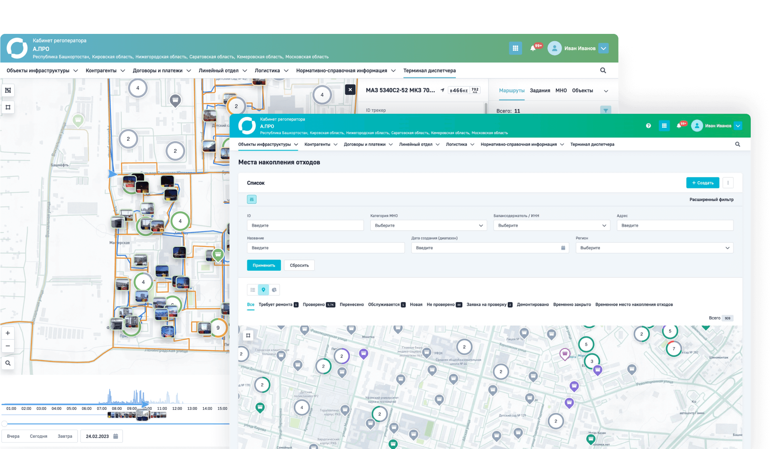Open the Категория МНО dropdown
The image size is (775, 449).
[x=428, y=226]
